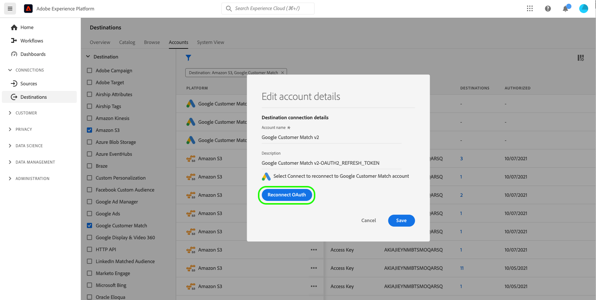Remove the Destination filter tag

283,73
